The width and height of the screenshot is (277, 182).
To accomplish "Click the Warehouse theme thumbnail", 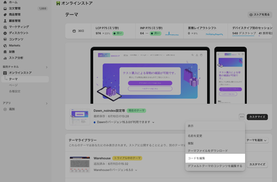I will click(x=80, y=165).
